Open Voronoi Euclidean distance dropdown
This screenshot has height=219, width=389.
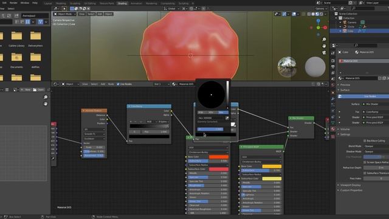[x=94, y=139]
